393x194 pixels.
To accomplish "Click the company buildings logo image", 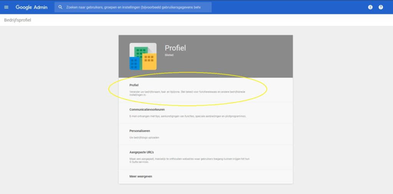I will click(x=143, y=56).
